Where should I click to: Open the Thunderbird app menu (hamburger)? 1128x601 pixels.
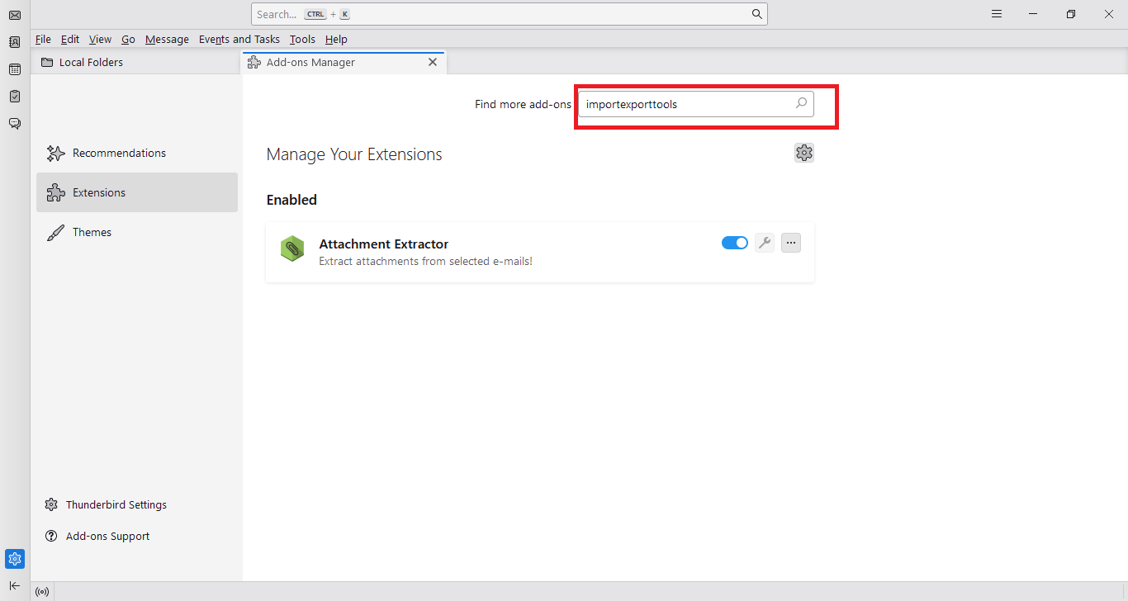click(x=997, y=14)
